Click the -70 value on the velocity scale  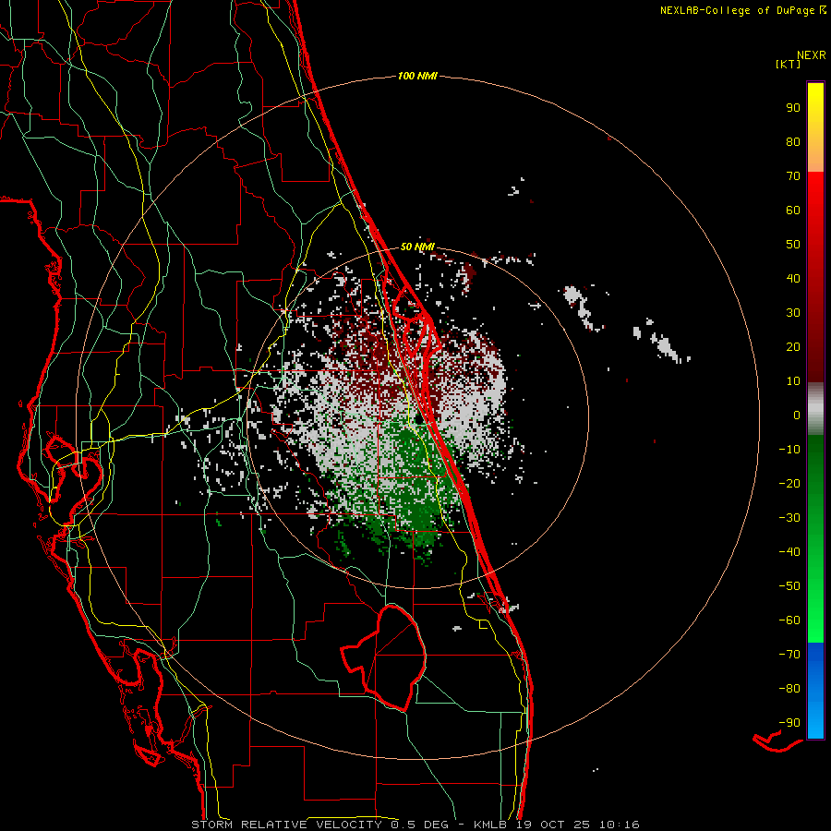click(x=789, y=655)
